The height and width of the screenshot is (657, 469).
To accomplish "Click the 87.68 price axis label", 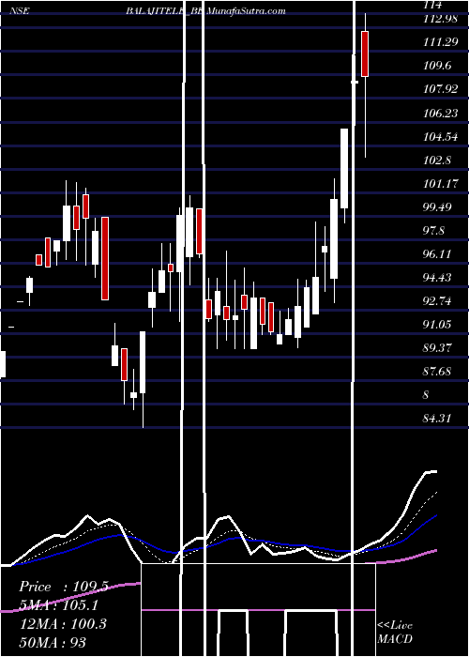I will tap(437, 372).
